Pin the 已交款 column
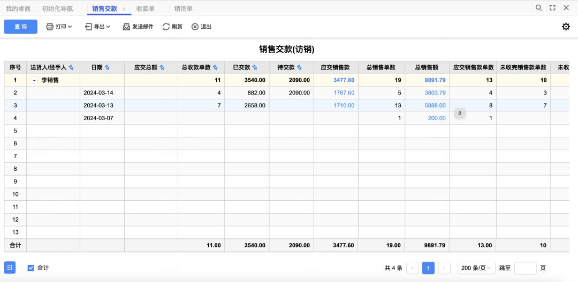This screenshot has width=578, height=282. [x=254, y=68]
